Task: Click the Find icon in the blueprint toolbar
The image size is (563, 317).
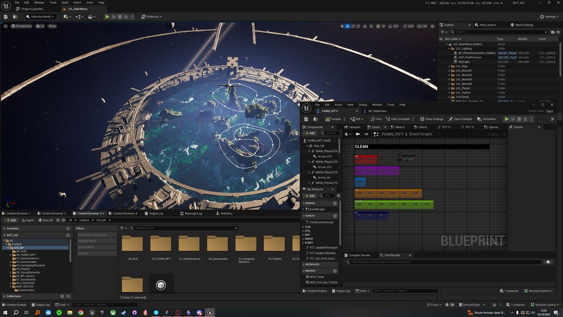Action: [x=376, y=119]
